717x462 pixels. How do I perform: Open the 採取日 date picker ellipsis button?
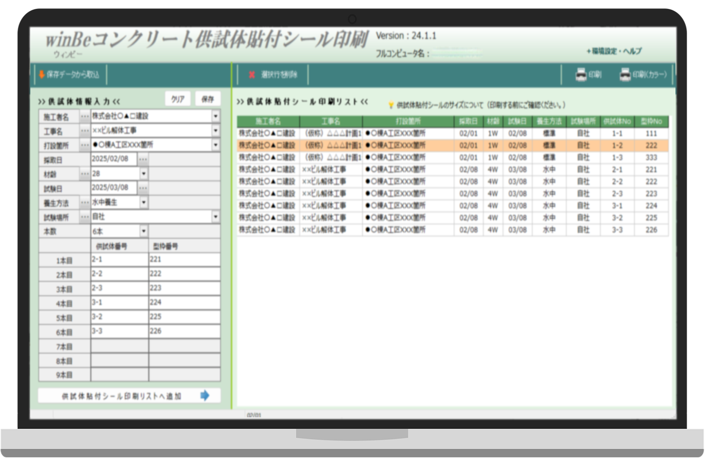point(143,159)
